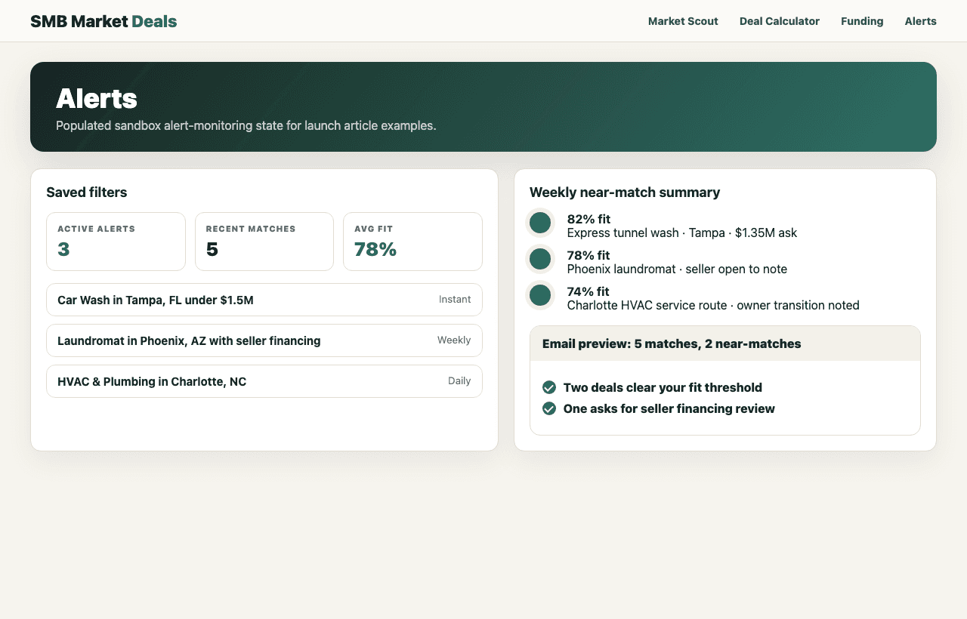967x619 pixels.
Task: Go to Market Scout page
Action: (x=683, y=21)
